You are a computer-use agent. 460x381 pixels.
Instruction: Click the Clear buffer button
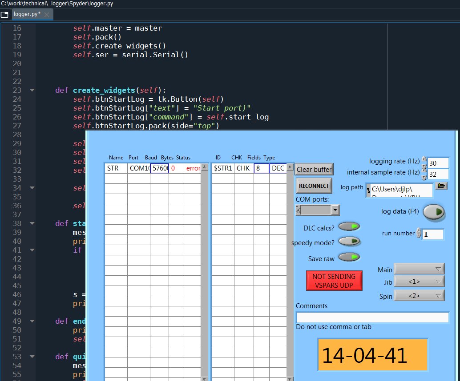click(314, 169)
